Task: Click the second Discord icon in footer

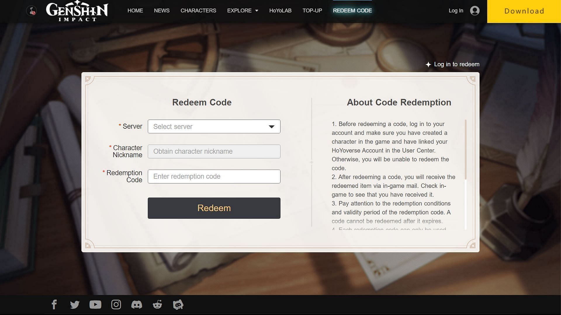Action: (178, 304)
